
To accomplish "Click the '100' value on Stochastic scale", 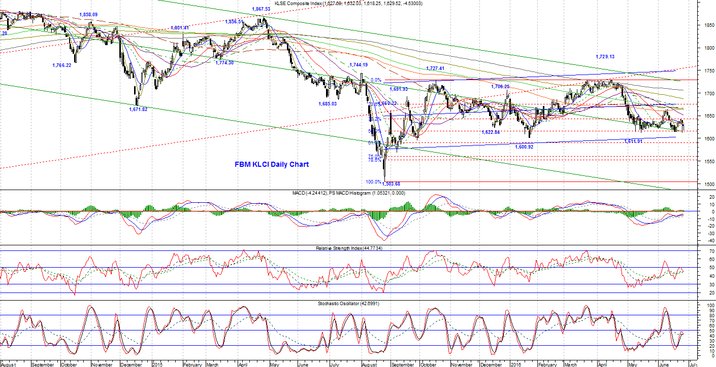I will (x=710, y=307).
